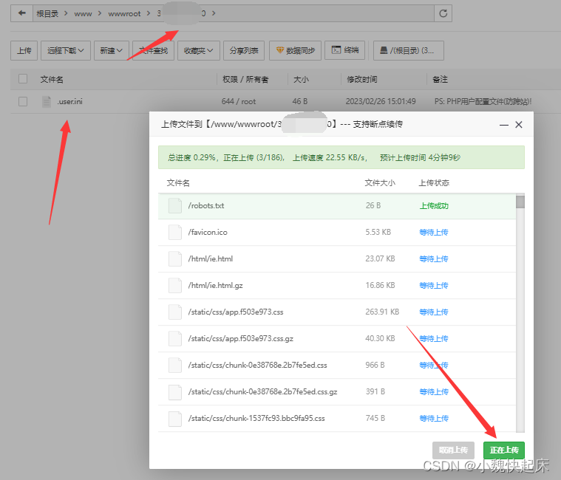Sort by 大小 column header
This screenshot has height=480, width=561.
[x=301, y=79]
